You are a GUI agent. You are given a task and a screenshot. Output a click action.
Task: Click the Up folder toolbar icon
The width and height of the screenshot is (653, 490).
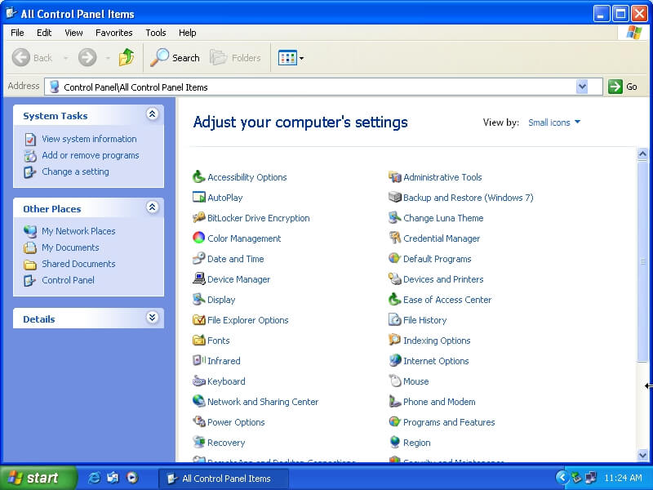pyautogui.click(x=127, y=58)
